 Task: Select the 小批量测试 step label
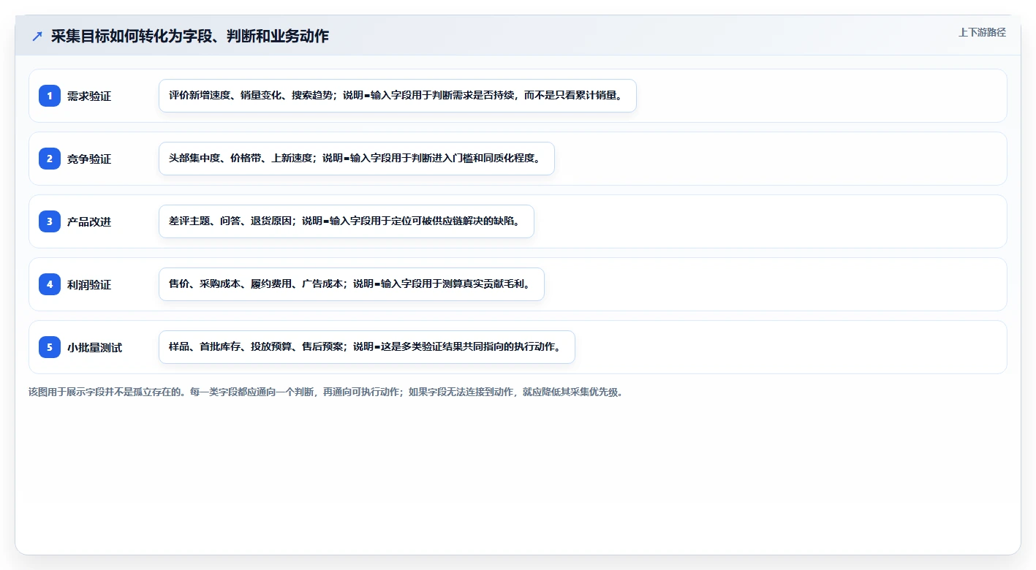pos(94,347)
